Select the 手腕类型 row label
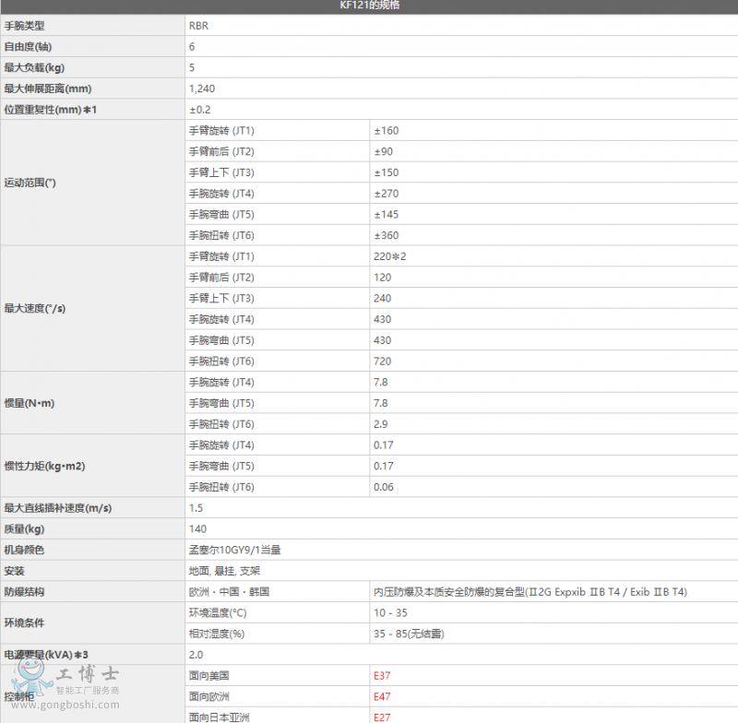 click(24, 26)
